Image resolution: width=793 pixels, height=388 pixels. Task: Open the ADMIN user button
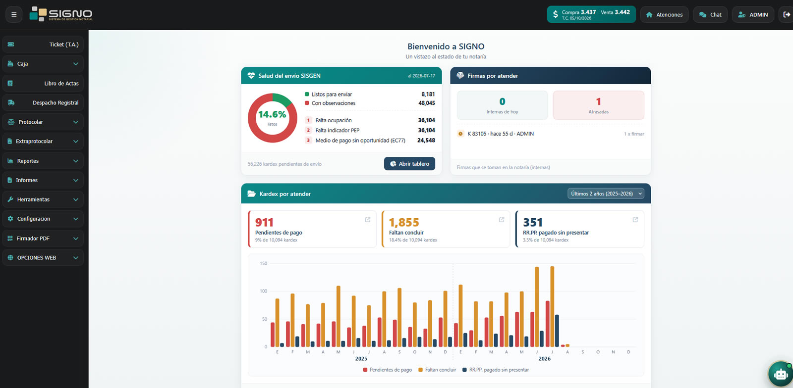(x=753, y=15)
